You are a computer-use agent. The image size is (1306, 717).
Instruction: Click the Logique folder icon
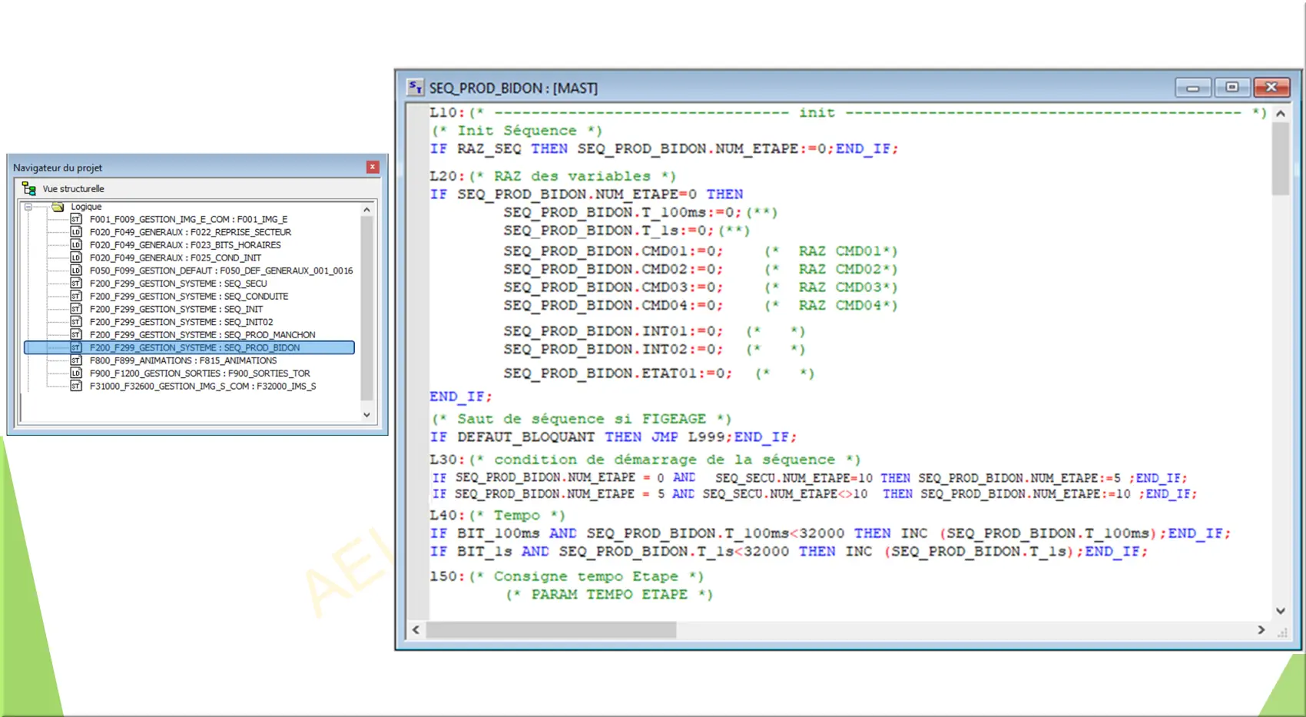[x=58, y=207]
